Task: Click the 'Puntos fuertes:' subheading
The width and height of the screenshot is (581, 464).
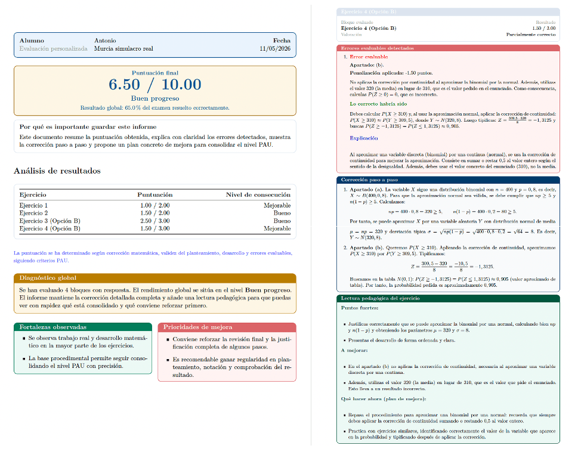Action: click(360, 308)
